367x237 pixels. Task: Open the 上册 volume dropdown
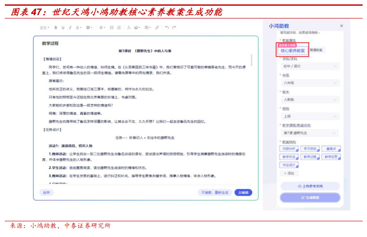(310, 116)
